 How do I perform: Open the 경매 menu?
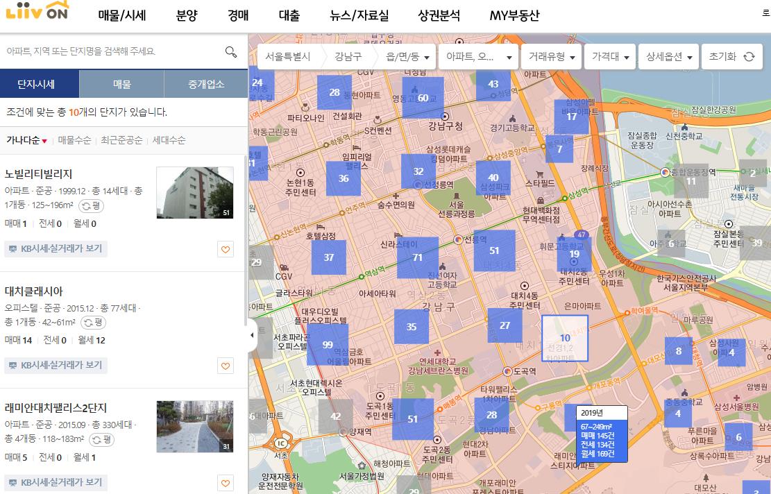(x=238, y=16)
